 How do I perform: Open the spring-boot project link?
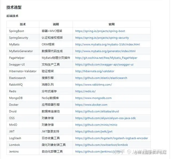pos(100,31)
